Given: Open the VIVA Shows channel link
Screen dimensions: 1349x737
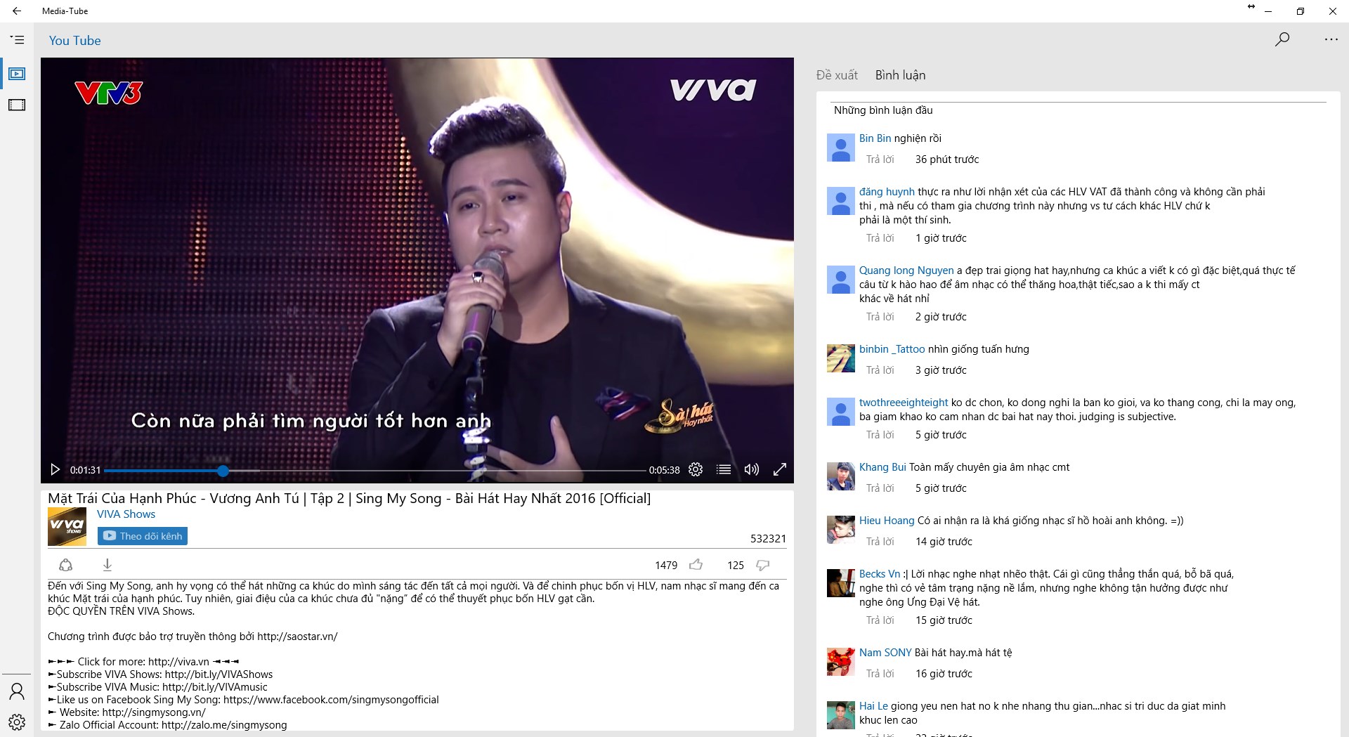Looking at the screenshot, I should point(126,514).
